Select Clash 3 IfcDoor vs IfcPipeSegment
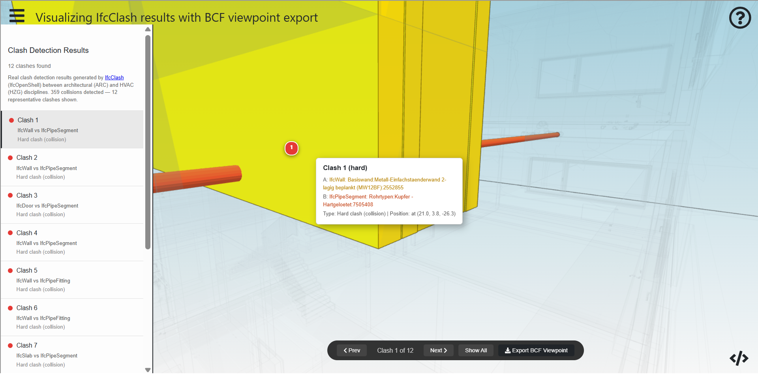The image size is (758, 374). coord(72,205)
